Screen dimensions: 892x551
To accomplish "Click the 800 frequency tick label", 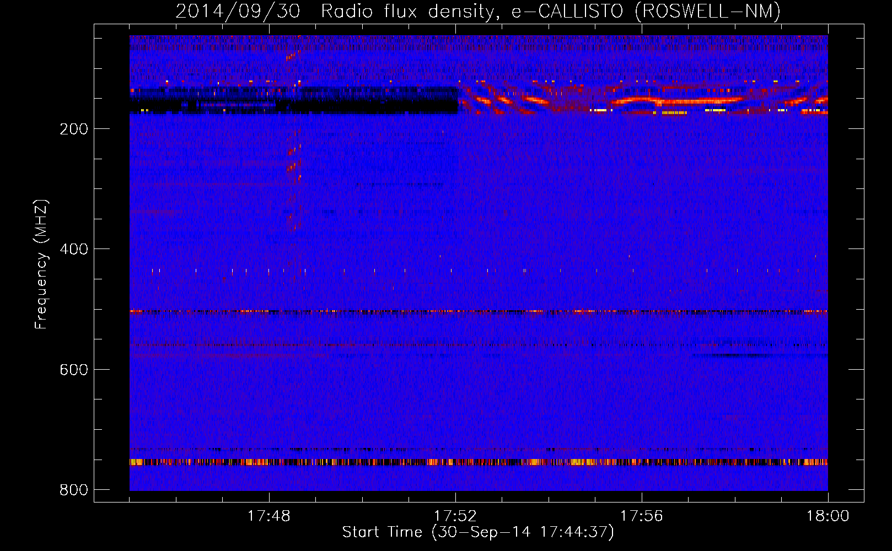I will [x=74, y=490].
